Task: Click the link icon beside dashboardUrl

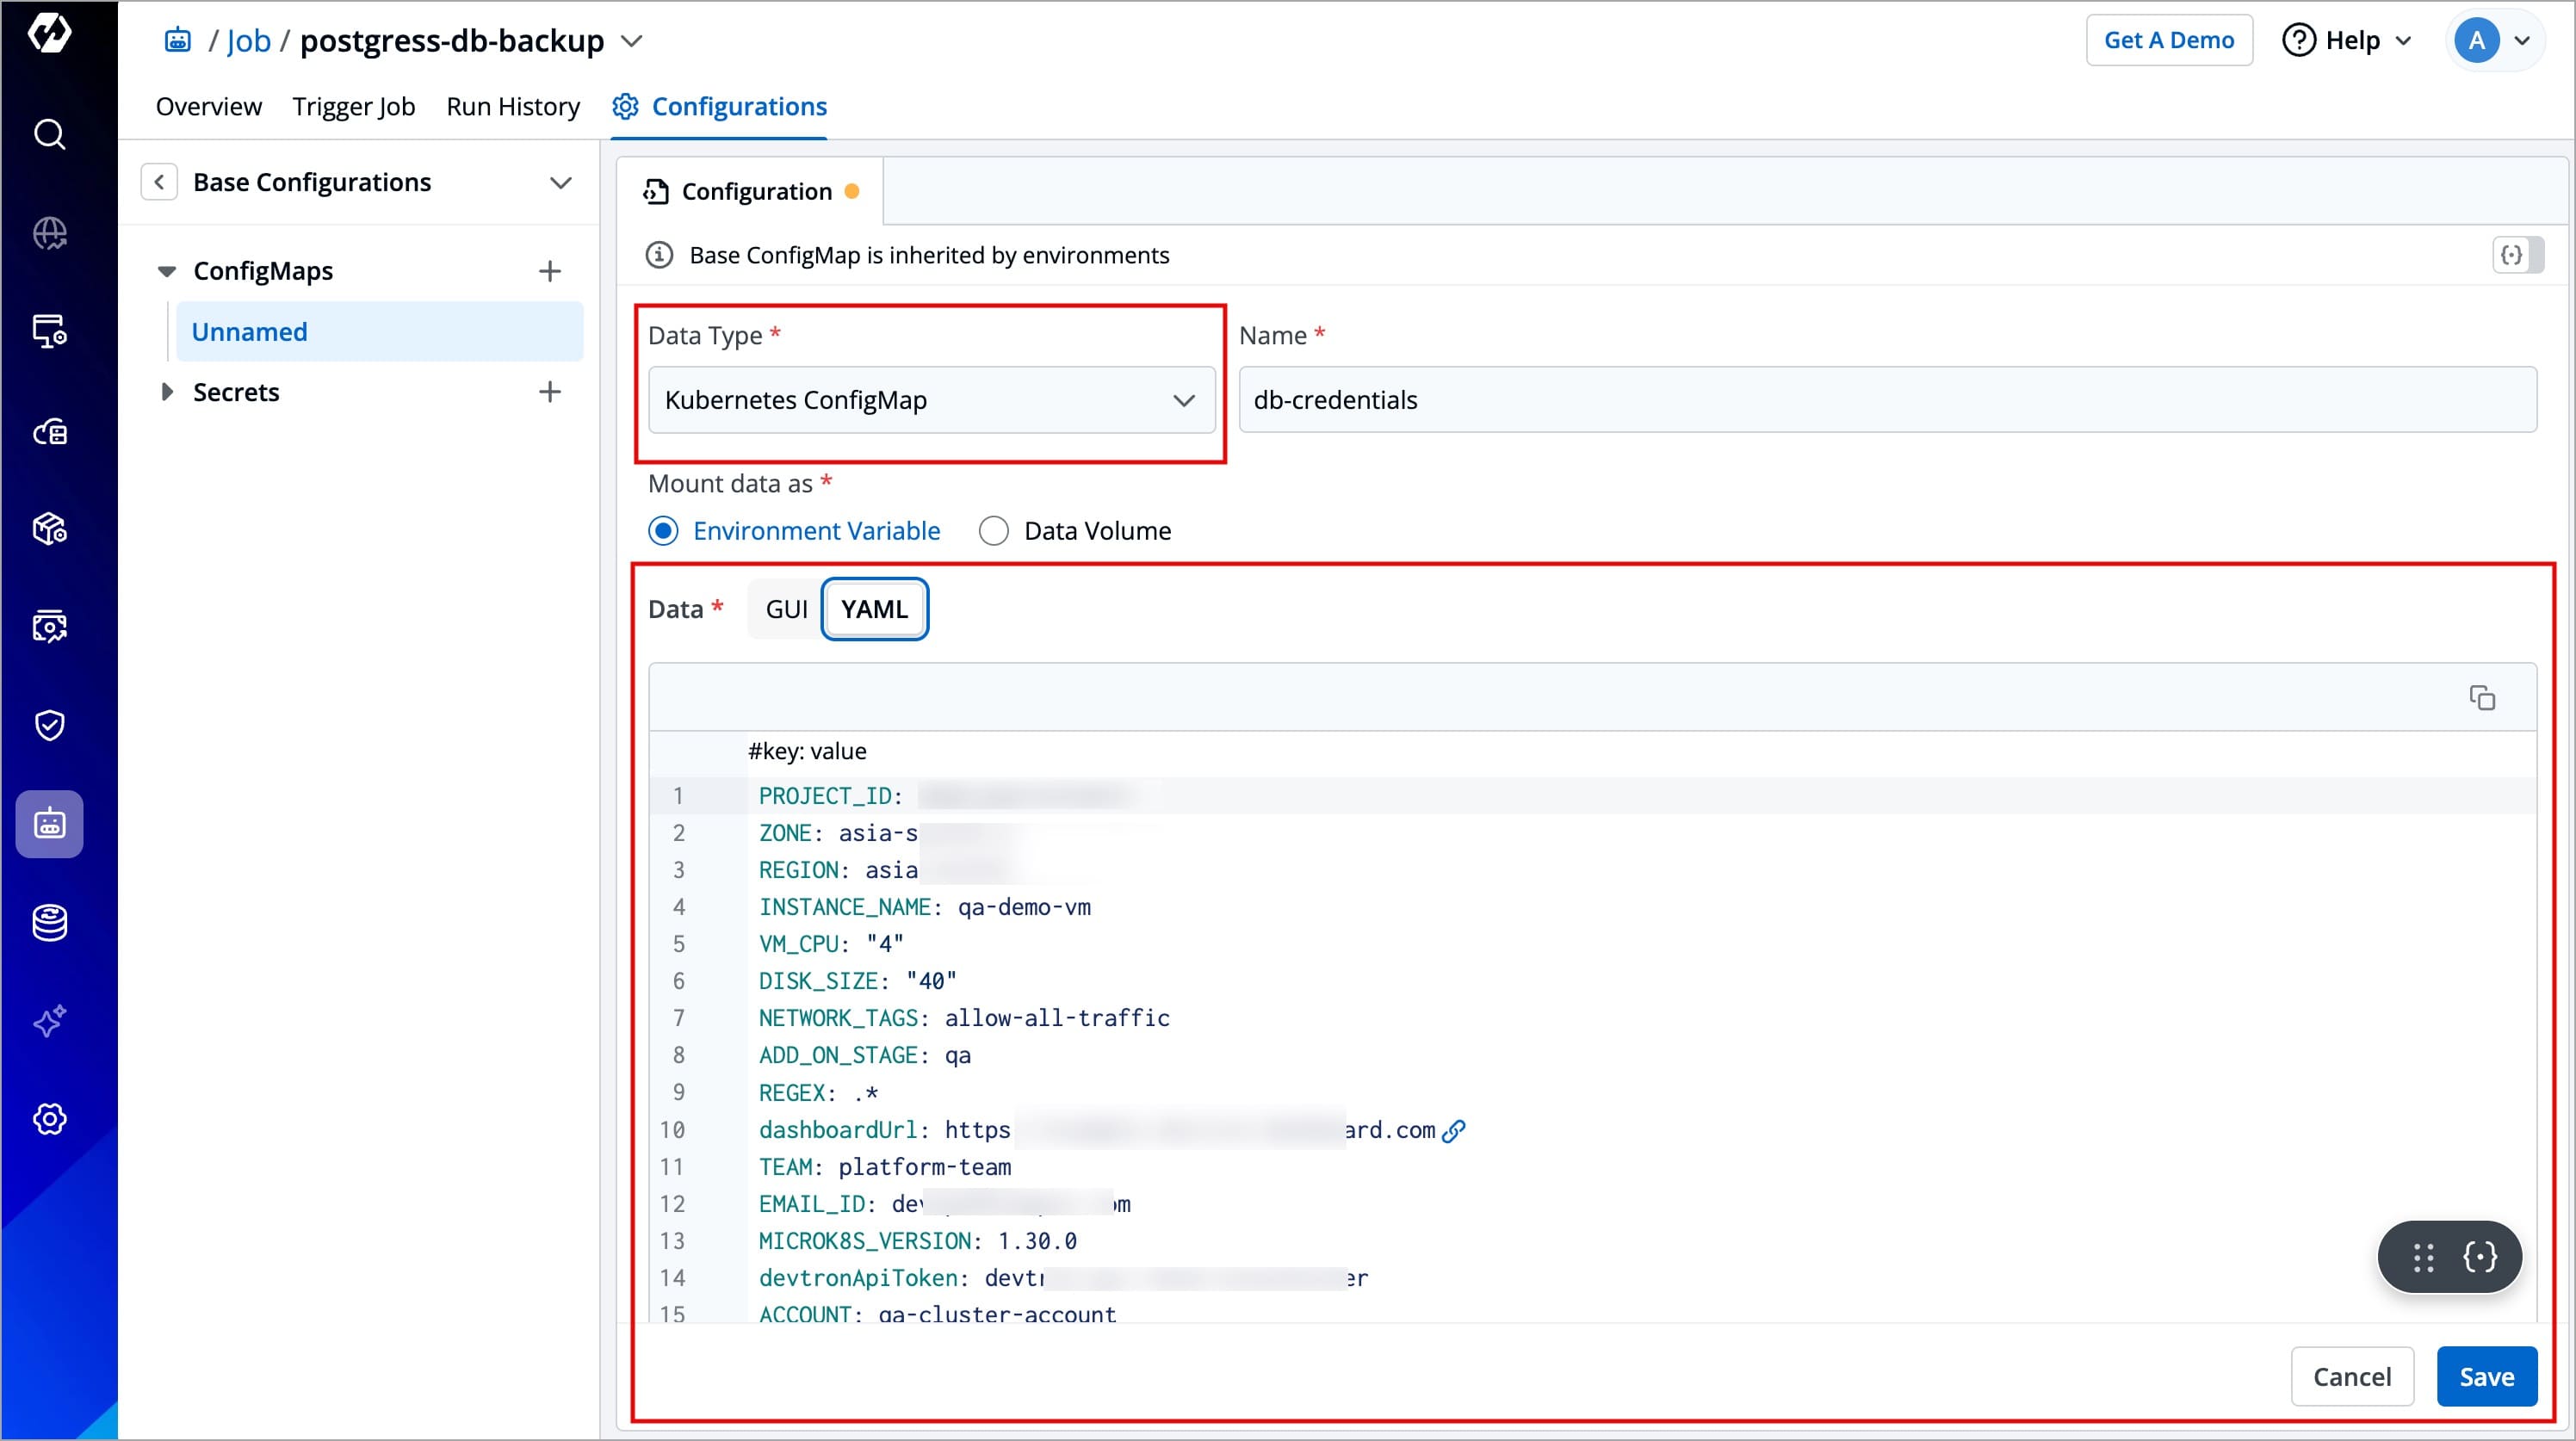Action: [1454, 1130]
